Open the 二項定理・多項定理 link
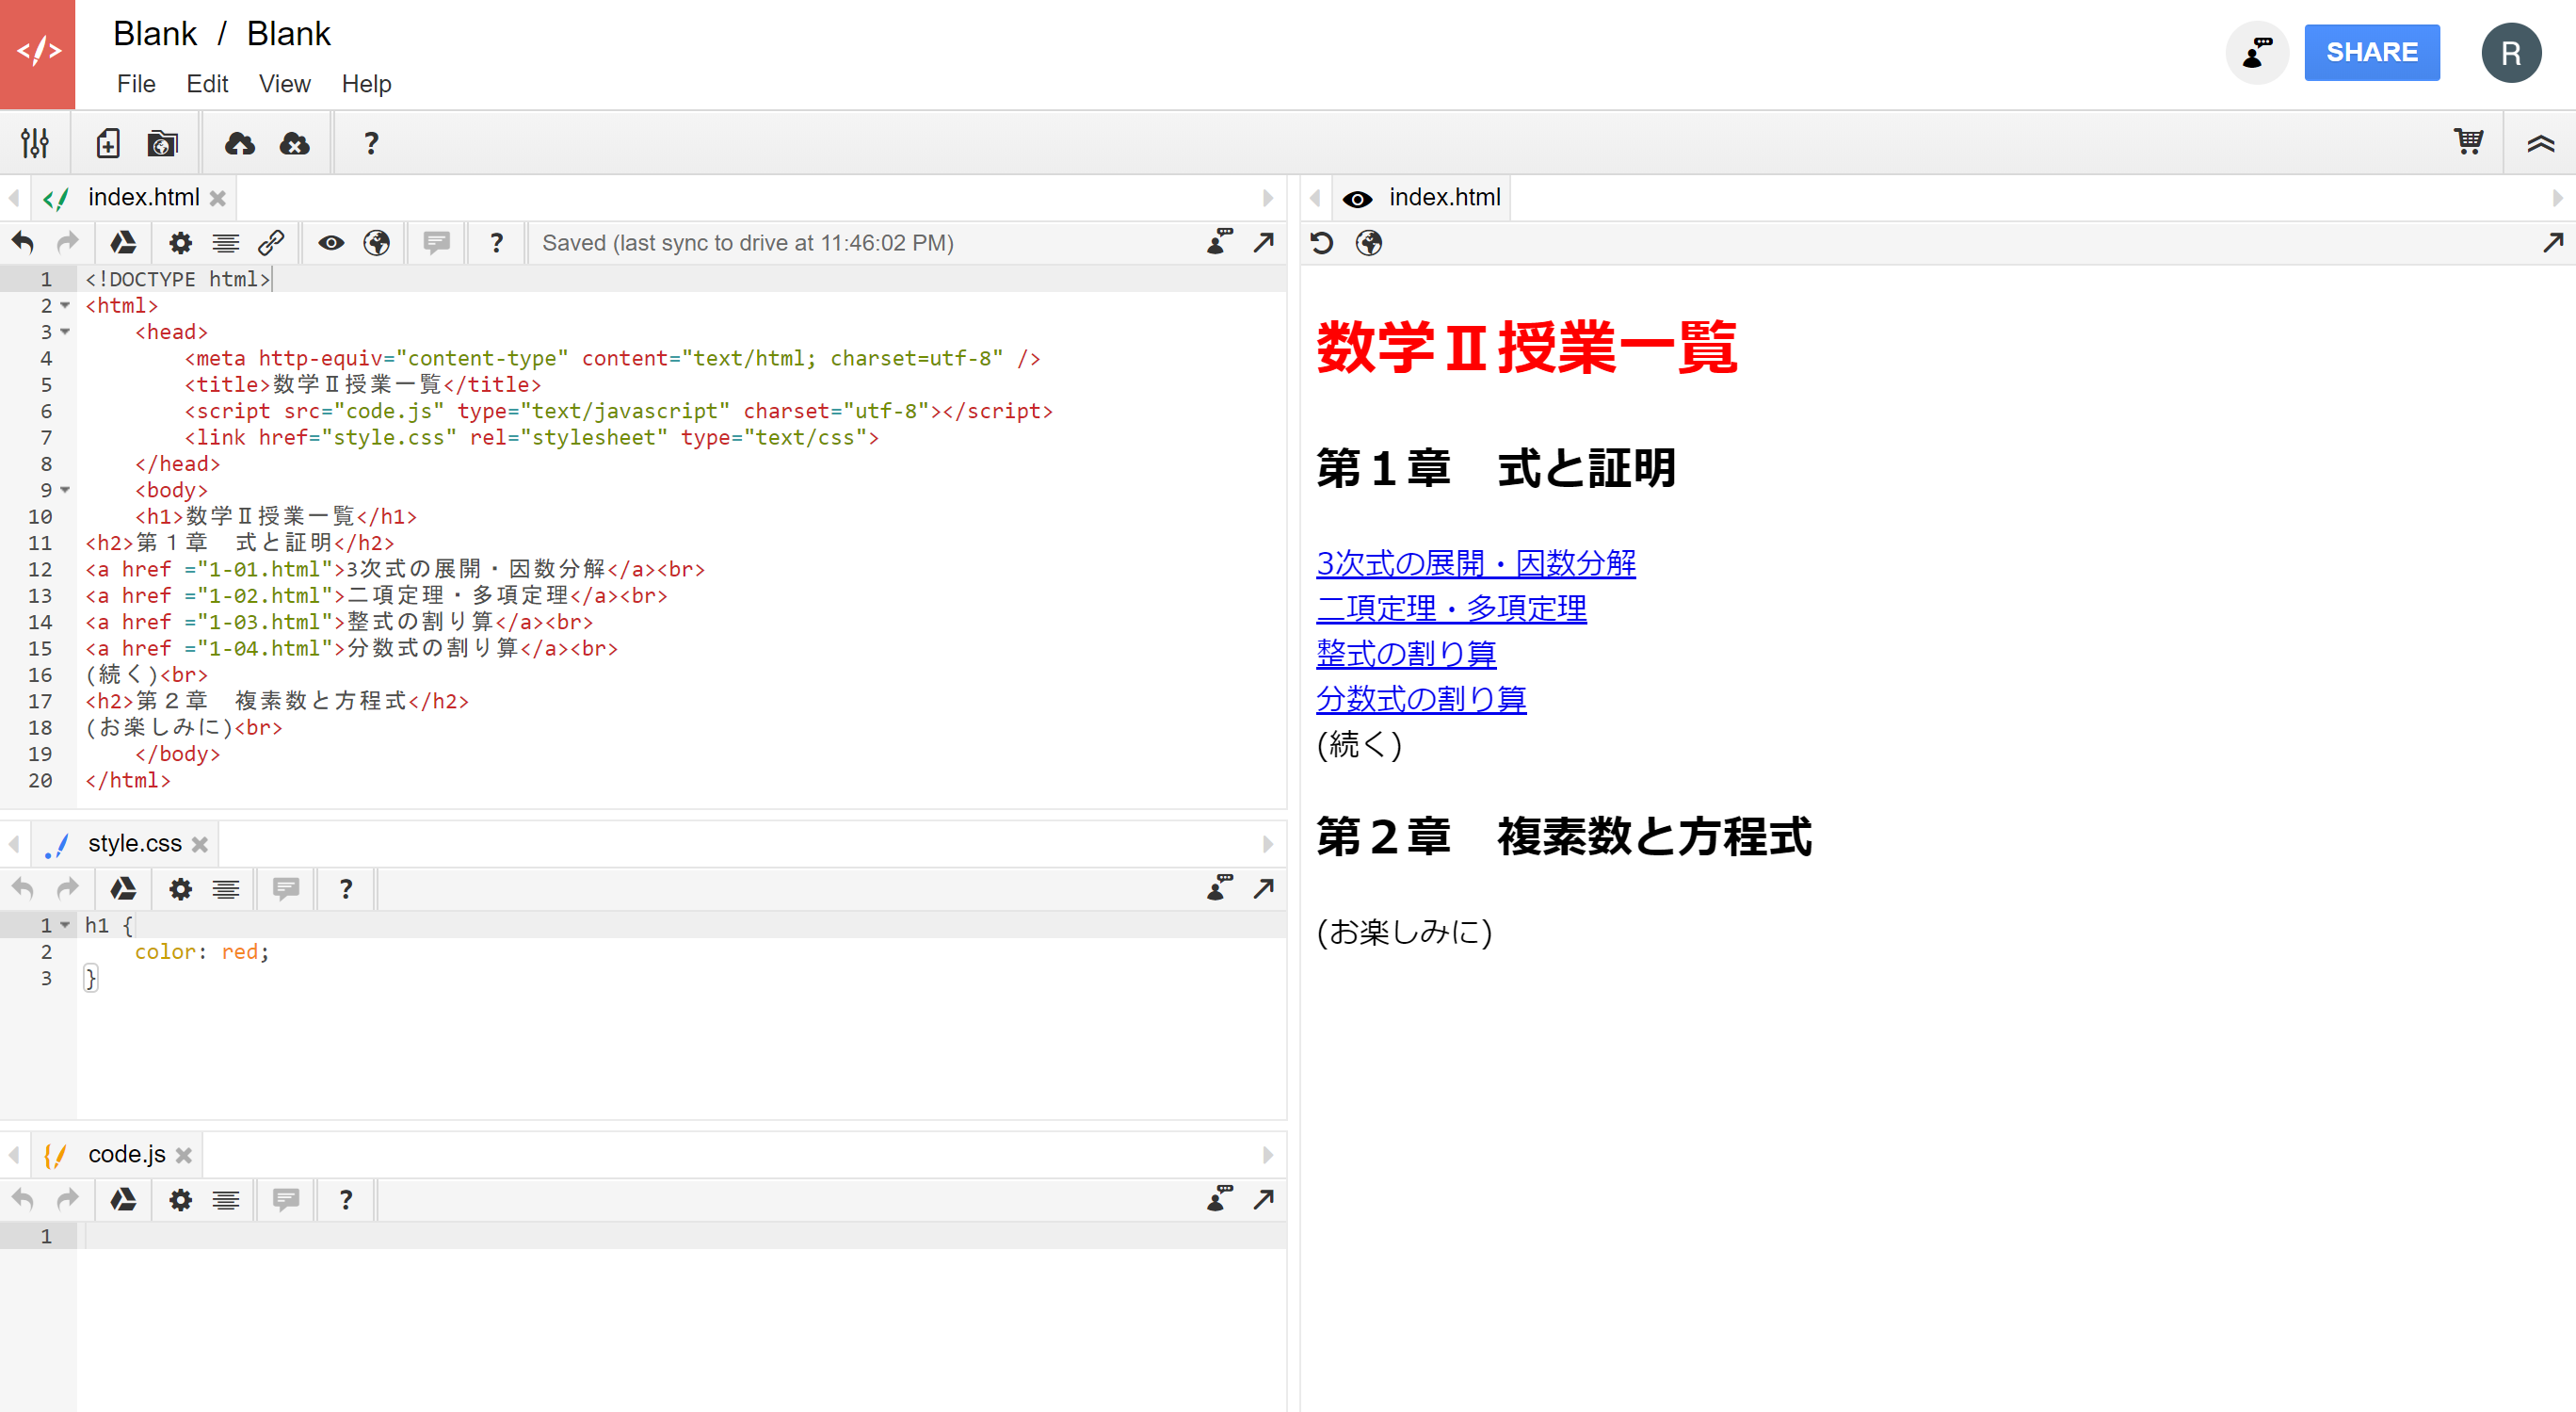The height and width of the screenshot is (1412, 2576). click(x=1451, y=609)
